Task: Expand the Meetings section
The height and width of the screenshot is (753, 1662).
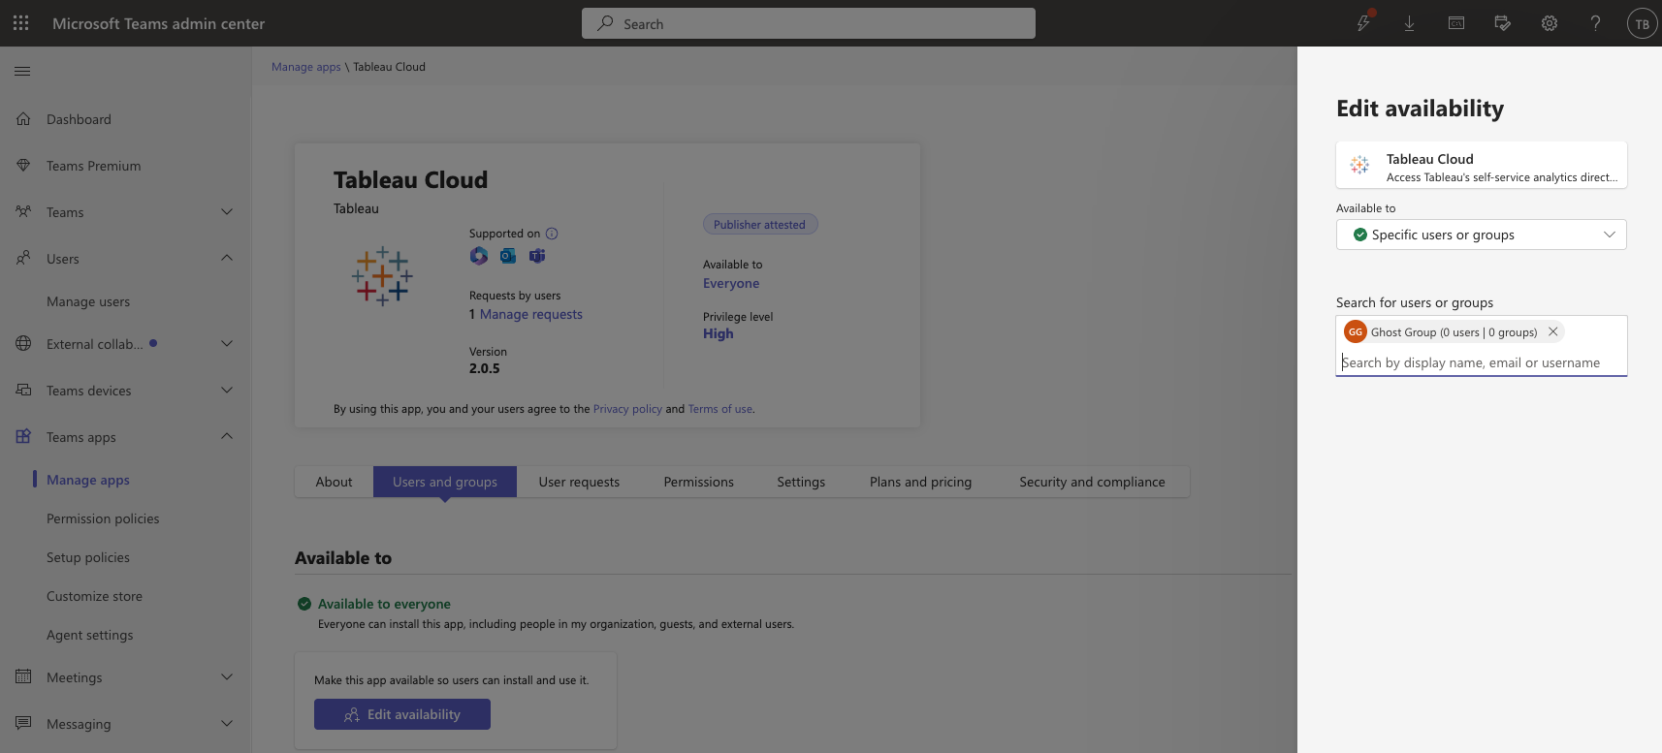Action: point(227,677)
